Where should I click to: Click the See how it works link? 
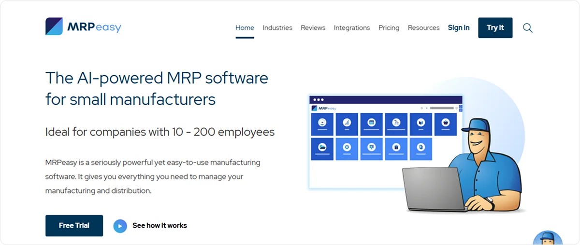(x=159, y=226)
